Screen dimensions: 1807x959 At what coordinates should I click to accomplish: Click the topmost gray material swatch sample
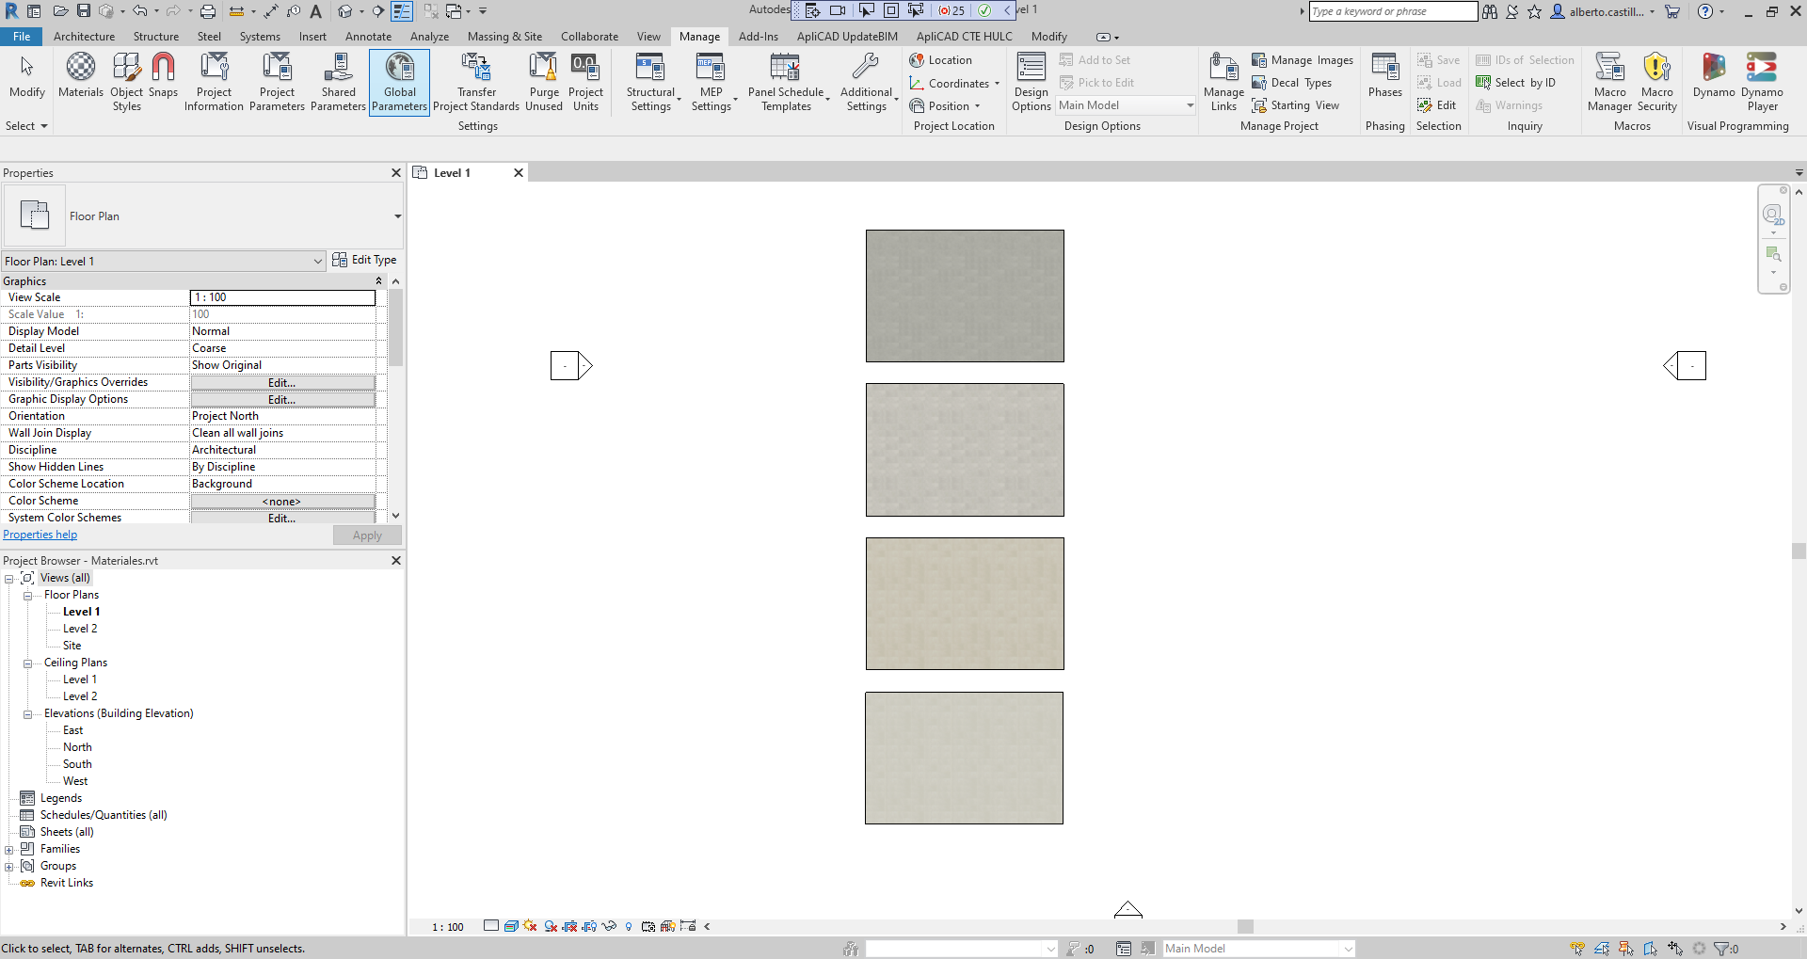click(x=964, y=295)
